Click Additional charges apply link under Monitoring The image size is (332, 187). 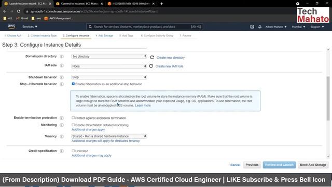[88, 129]
